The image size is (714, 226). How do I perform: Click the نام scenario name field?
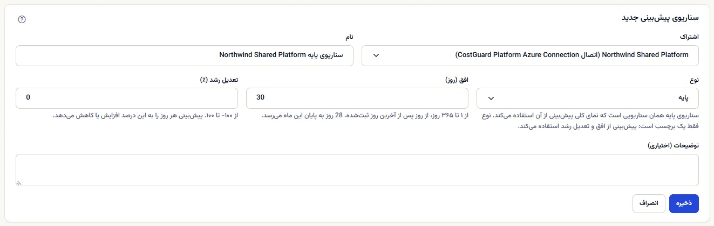pos(185,55)
